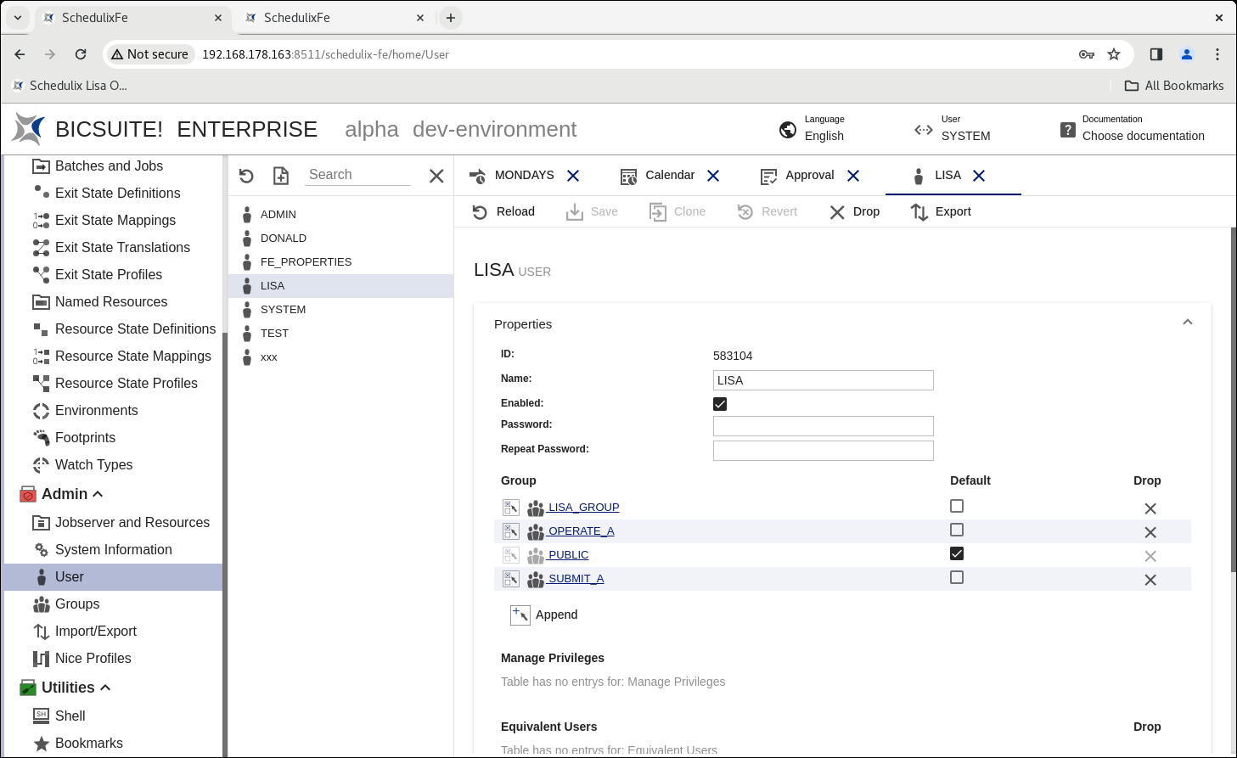Click the Password input field
The image size is (1237, 758).
coord(823,426)
